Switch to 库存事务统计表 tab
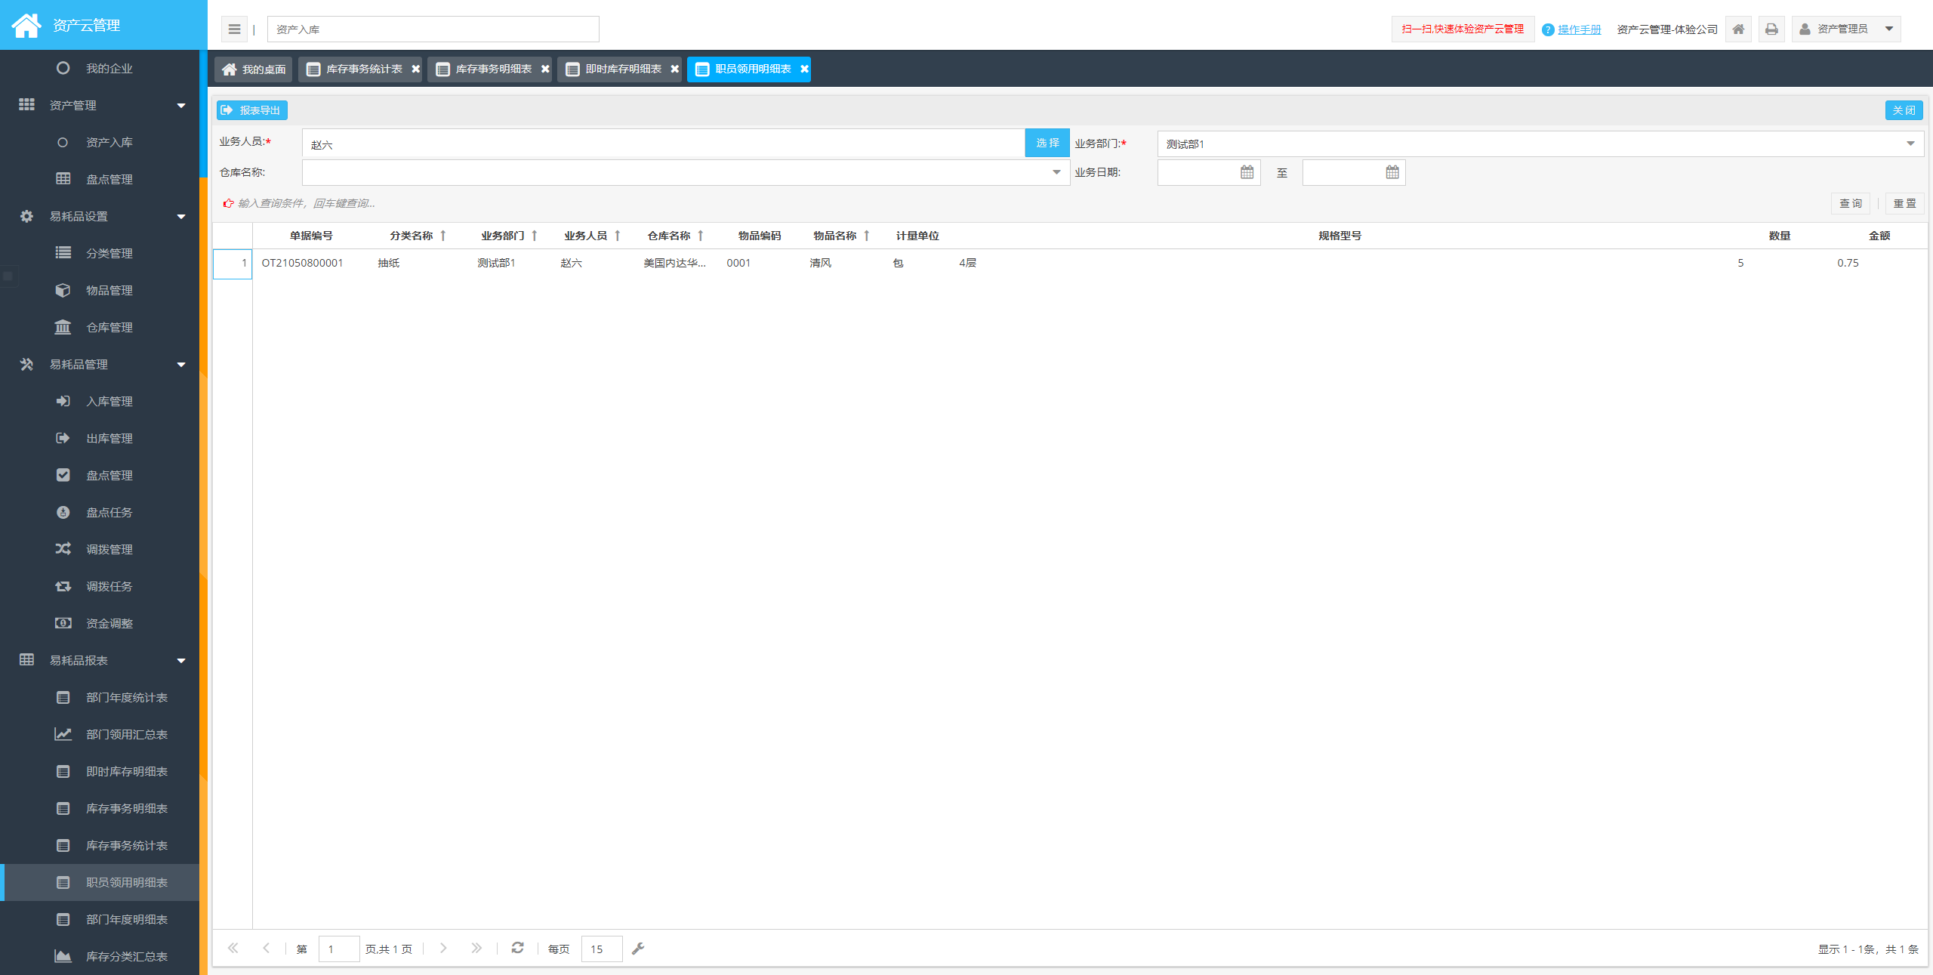 click(x=359, y=69)
